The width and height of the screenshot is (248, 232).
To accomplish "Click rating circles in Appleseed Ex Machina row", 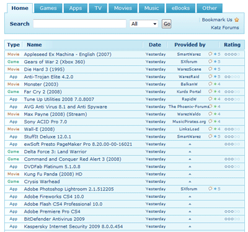I will 232,55.
